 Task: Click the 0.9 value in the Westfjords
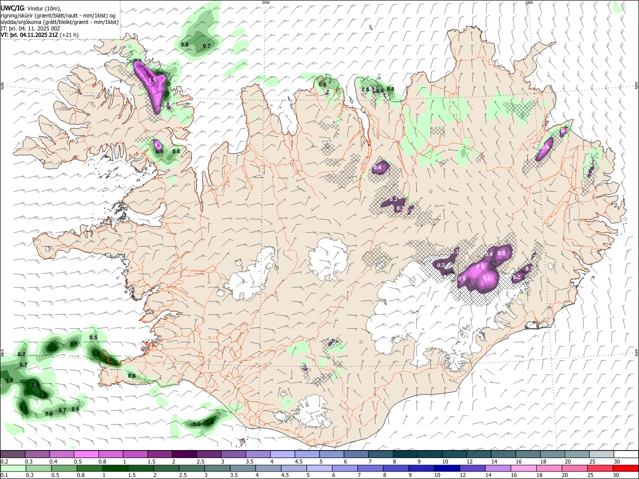click(159, 151)
